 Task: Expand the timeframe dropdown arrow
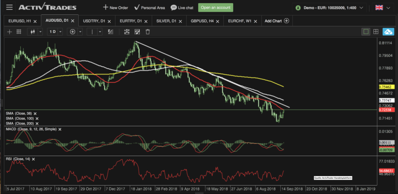[x=60, y=32]
